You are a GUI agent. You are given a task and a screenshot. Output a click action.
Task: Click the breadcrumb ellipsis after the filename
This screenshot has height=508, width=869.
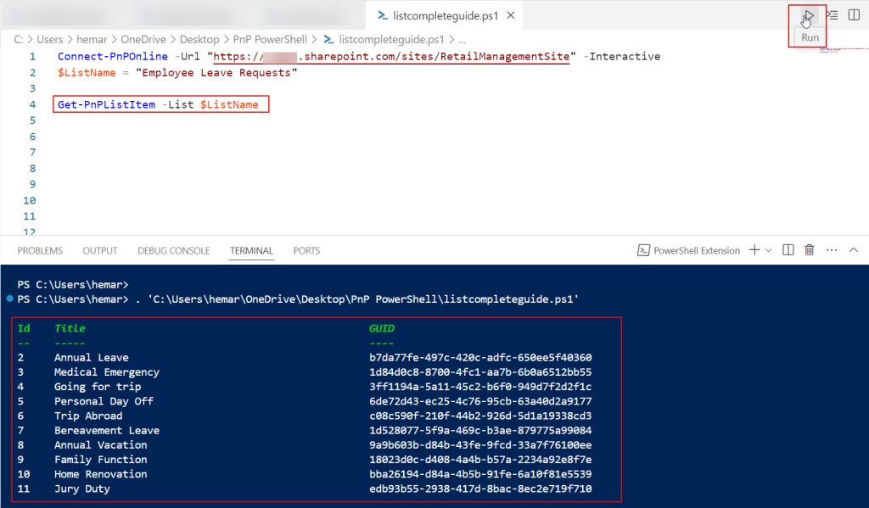click(x=463, y=40)
